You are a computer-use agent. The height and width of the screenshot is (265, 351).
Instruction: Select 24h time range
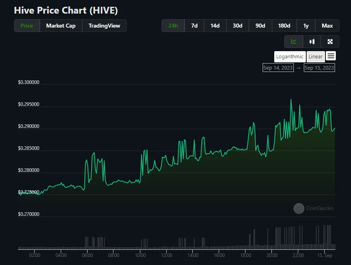(173, 26)
